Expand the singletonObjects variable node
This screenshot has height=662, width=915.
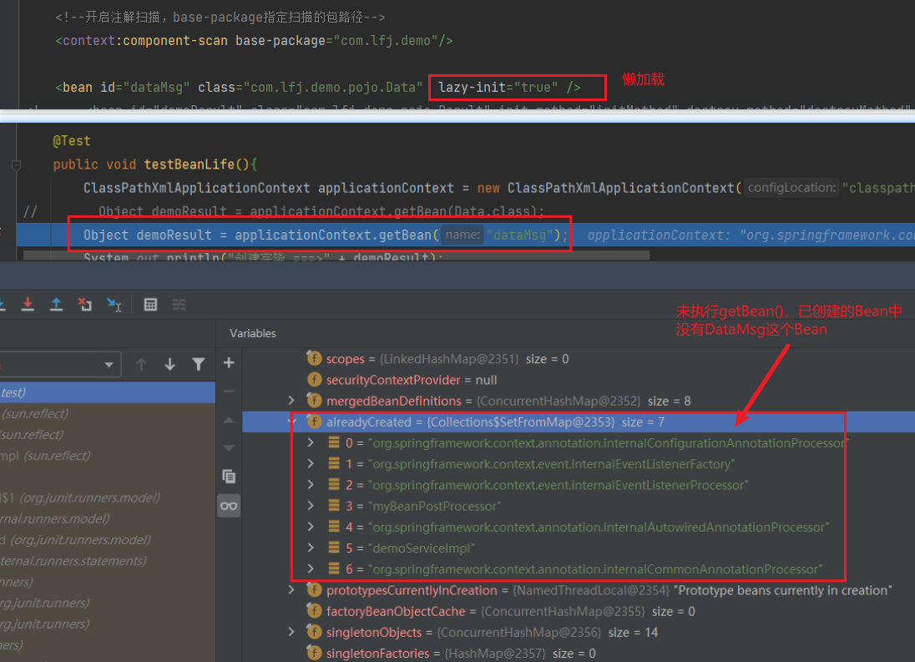point(291,632)
